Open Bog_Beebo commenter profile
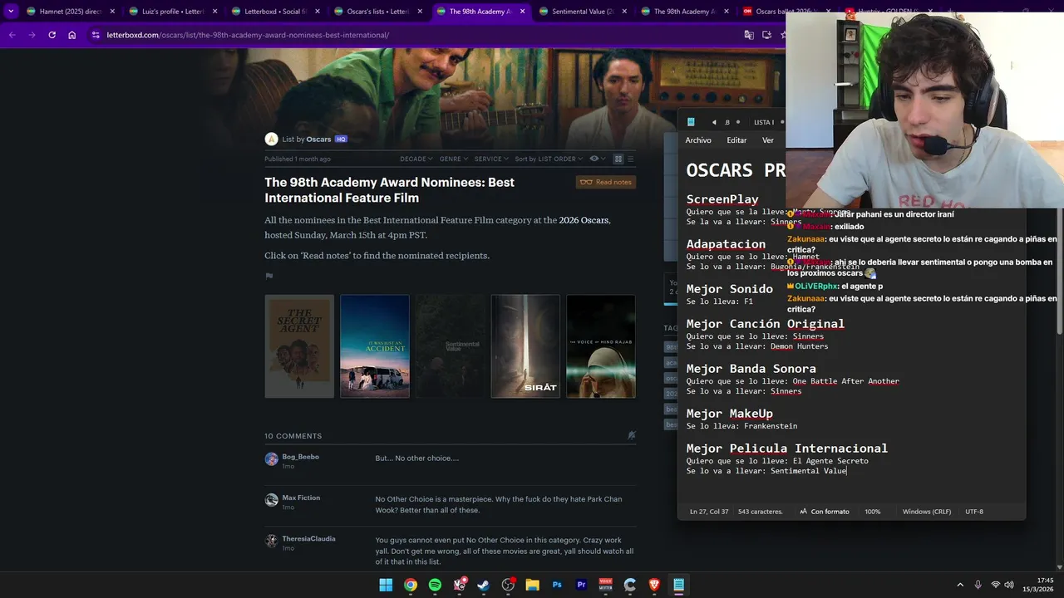 [x=300, y=457]
